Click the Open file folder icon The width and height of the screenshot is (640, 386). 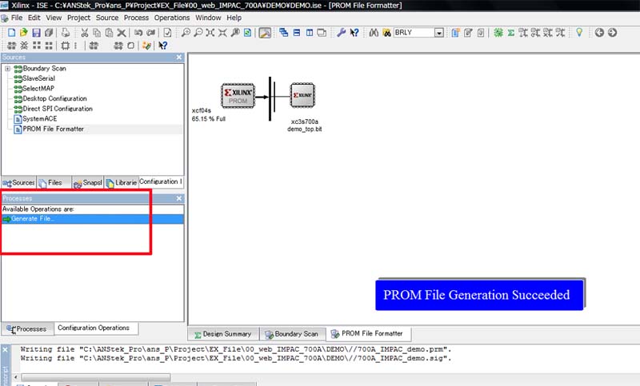click(24, 33)
